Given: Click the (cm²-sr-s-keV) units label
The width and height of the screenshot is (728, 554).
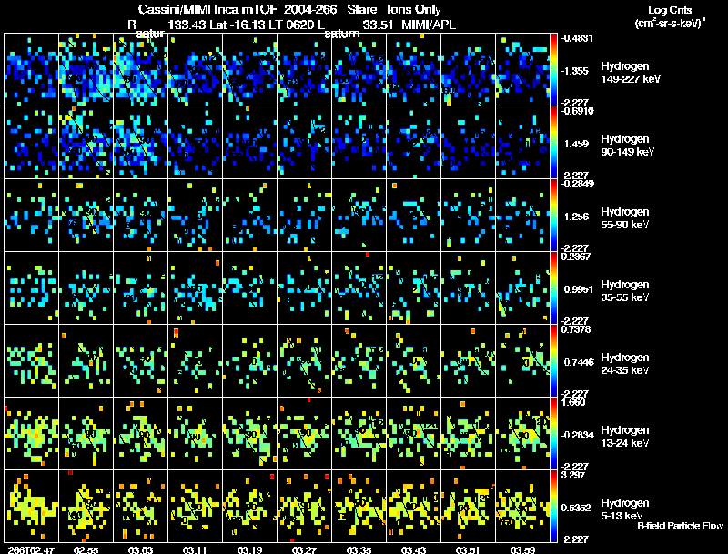Looking at the screenshot, I should (x=669, y=24).
